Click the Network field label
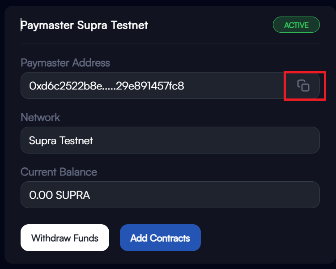Screen dimensions: 336x269 click(x=40, y=117)
